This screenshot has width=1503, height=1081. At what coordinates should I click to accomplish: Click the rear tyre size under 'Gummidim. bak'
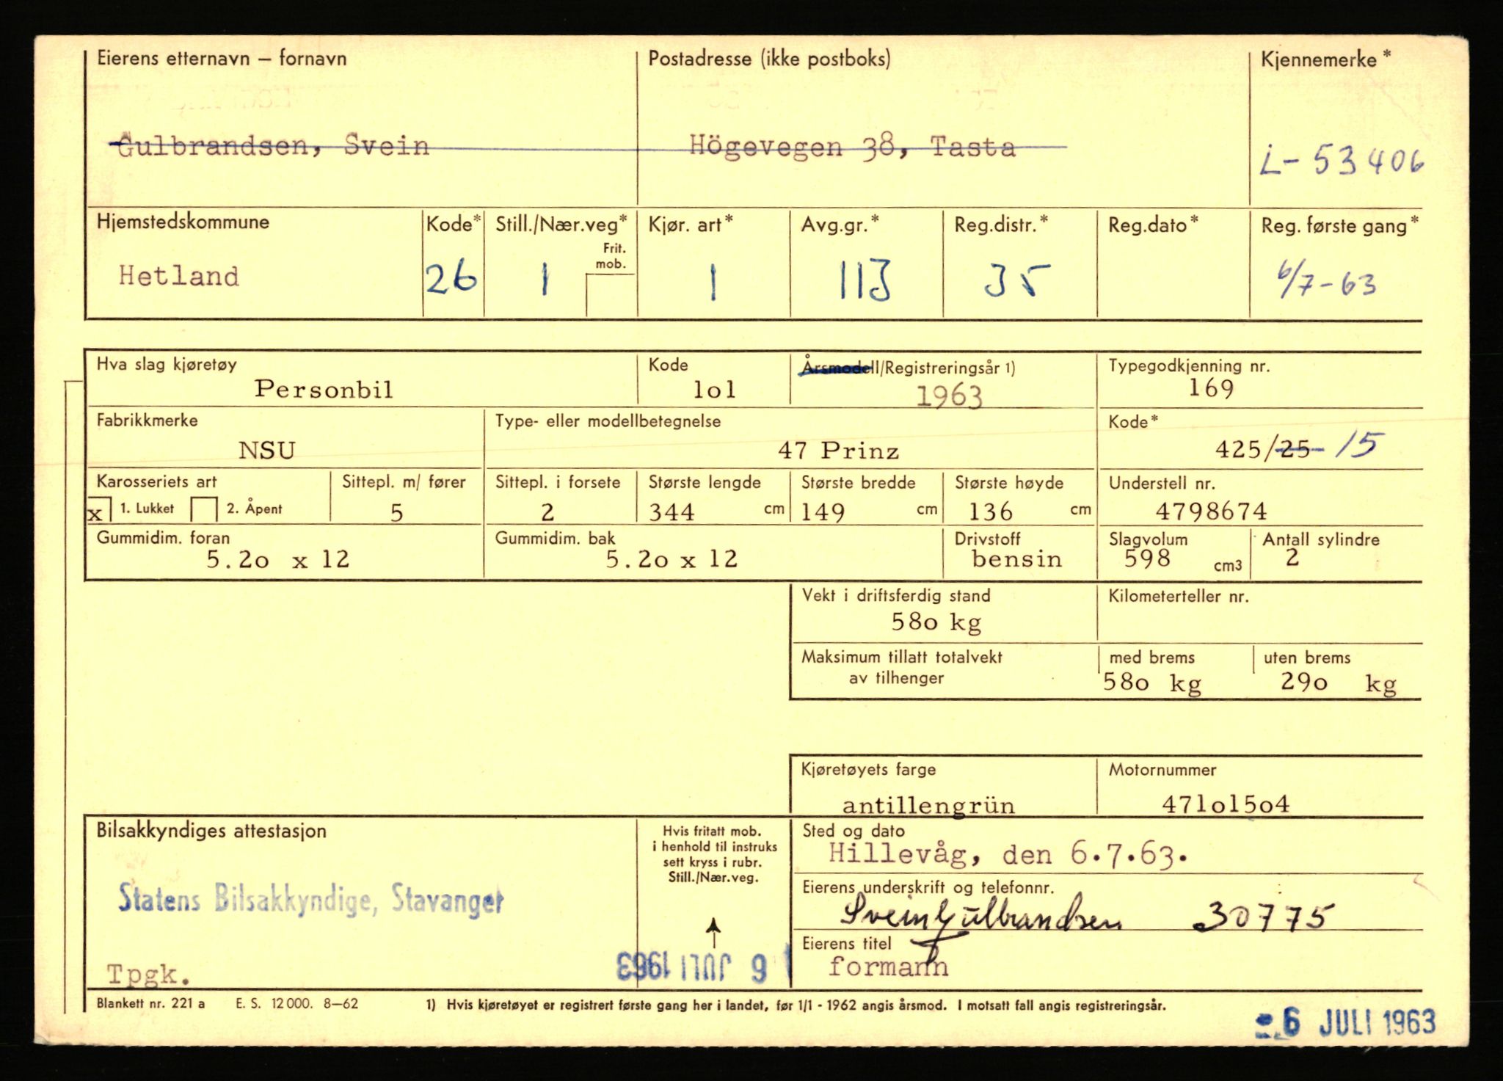point(672,559)
